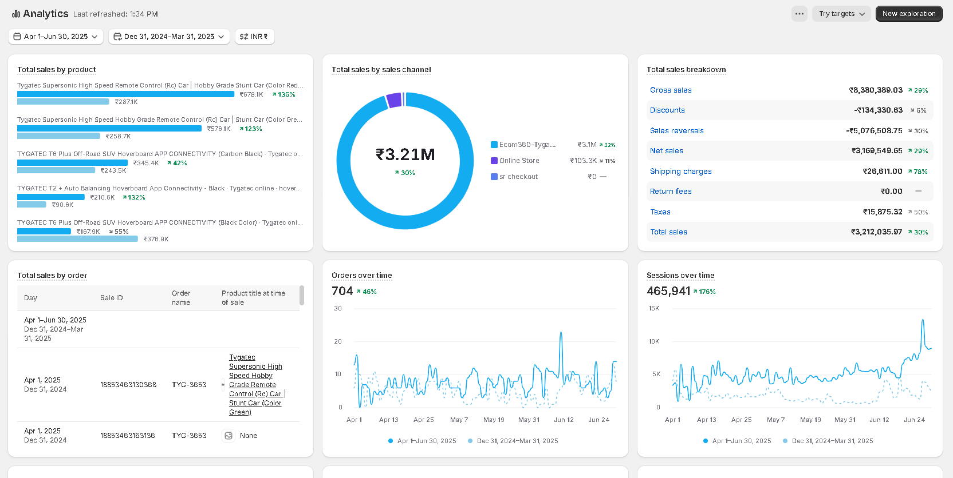Click the currency exchange icon beside INR
Viewport: 953px width, 478px height.
click(x=244, y=37)
